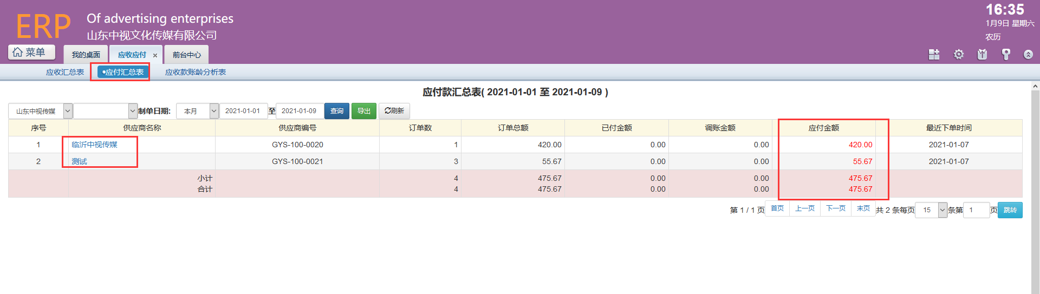Click the page number input field
This screenshot has height=294, width=1040.
coord(977,210)
